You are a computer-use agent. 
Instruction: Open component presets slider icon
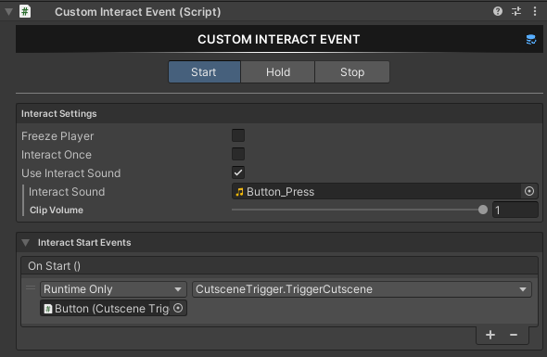[x=516, y=11]
